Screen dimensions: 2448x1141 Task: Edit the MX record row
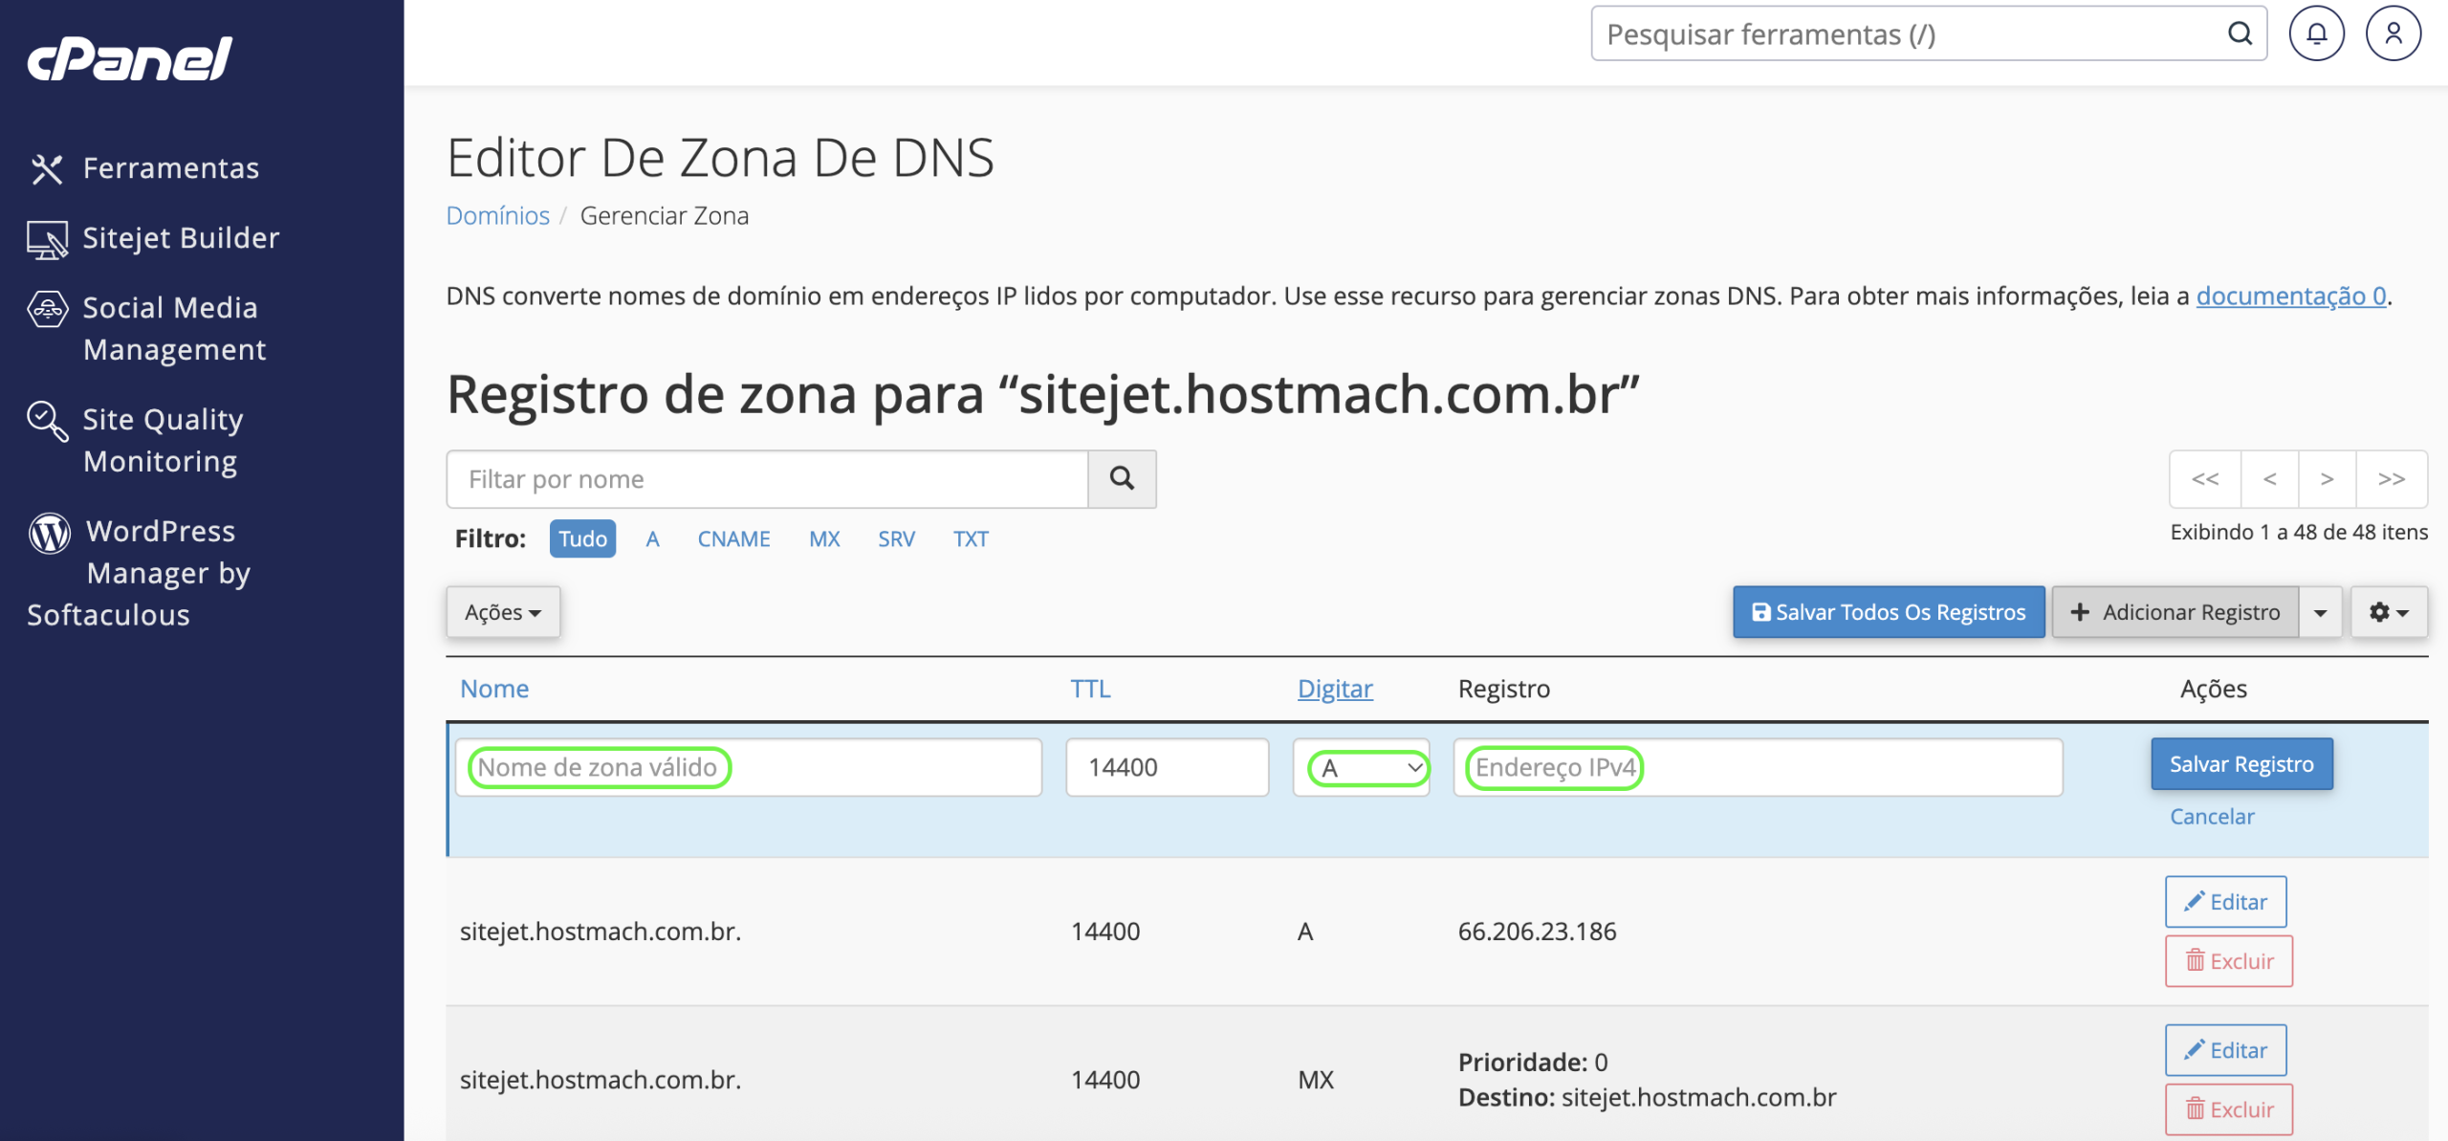click(2225, 1049)
